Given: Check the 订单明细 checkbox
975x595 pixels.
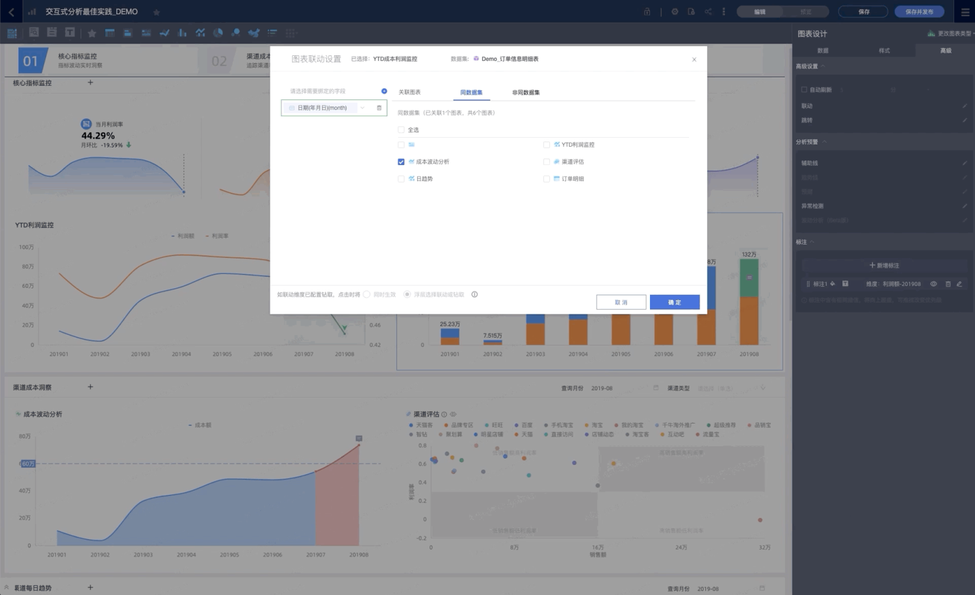Looking at the screenshot, I should [547, 179].
